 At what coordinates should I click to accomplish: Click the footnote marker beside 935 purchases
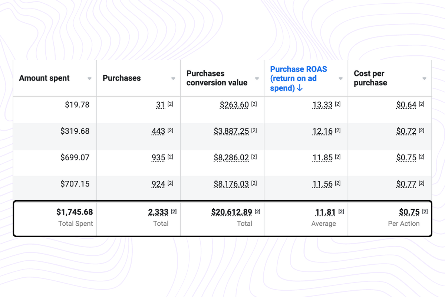coord(170,157)
